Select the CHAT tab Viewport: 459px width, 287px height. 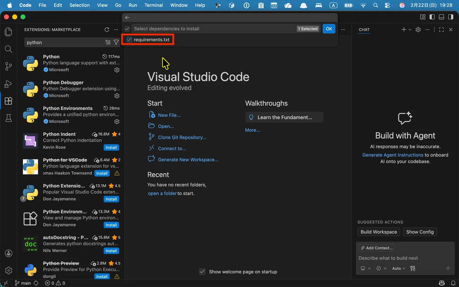[364, 29]
